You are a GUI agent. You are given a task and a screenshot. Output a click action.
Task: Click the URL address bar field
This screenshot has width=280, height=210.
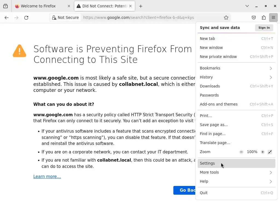[x=150, y=17]
